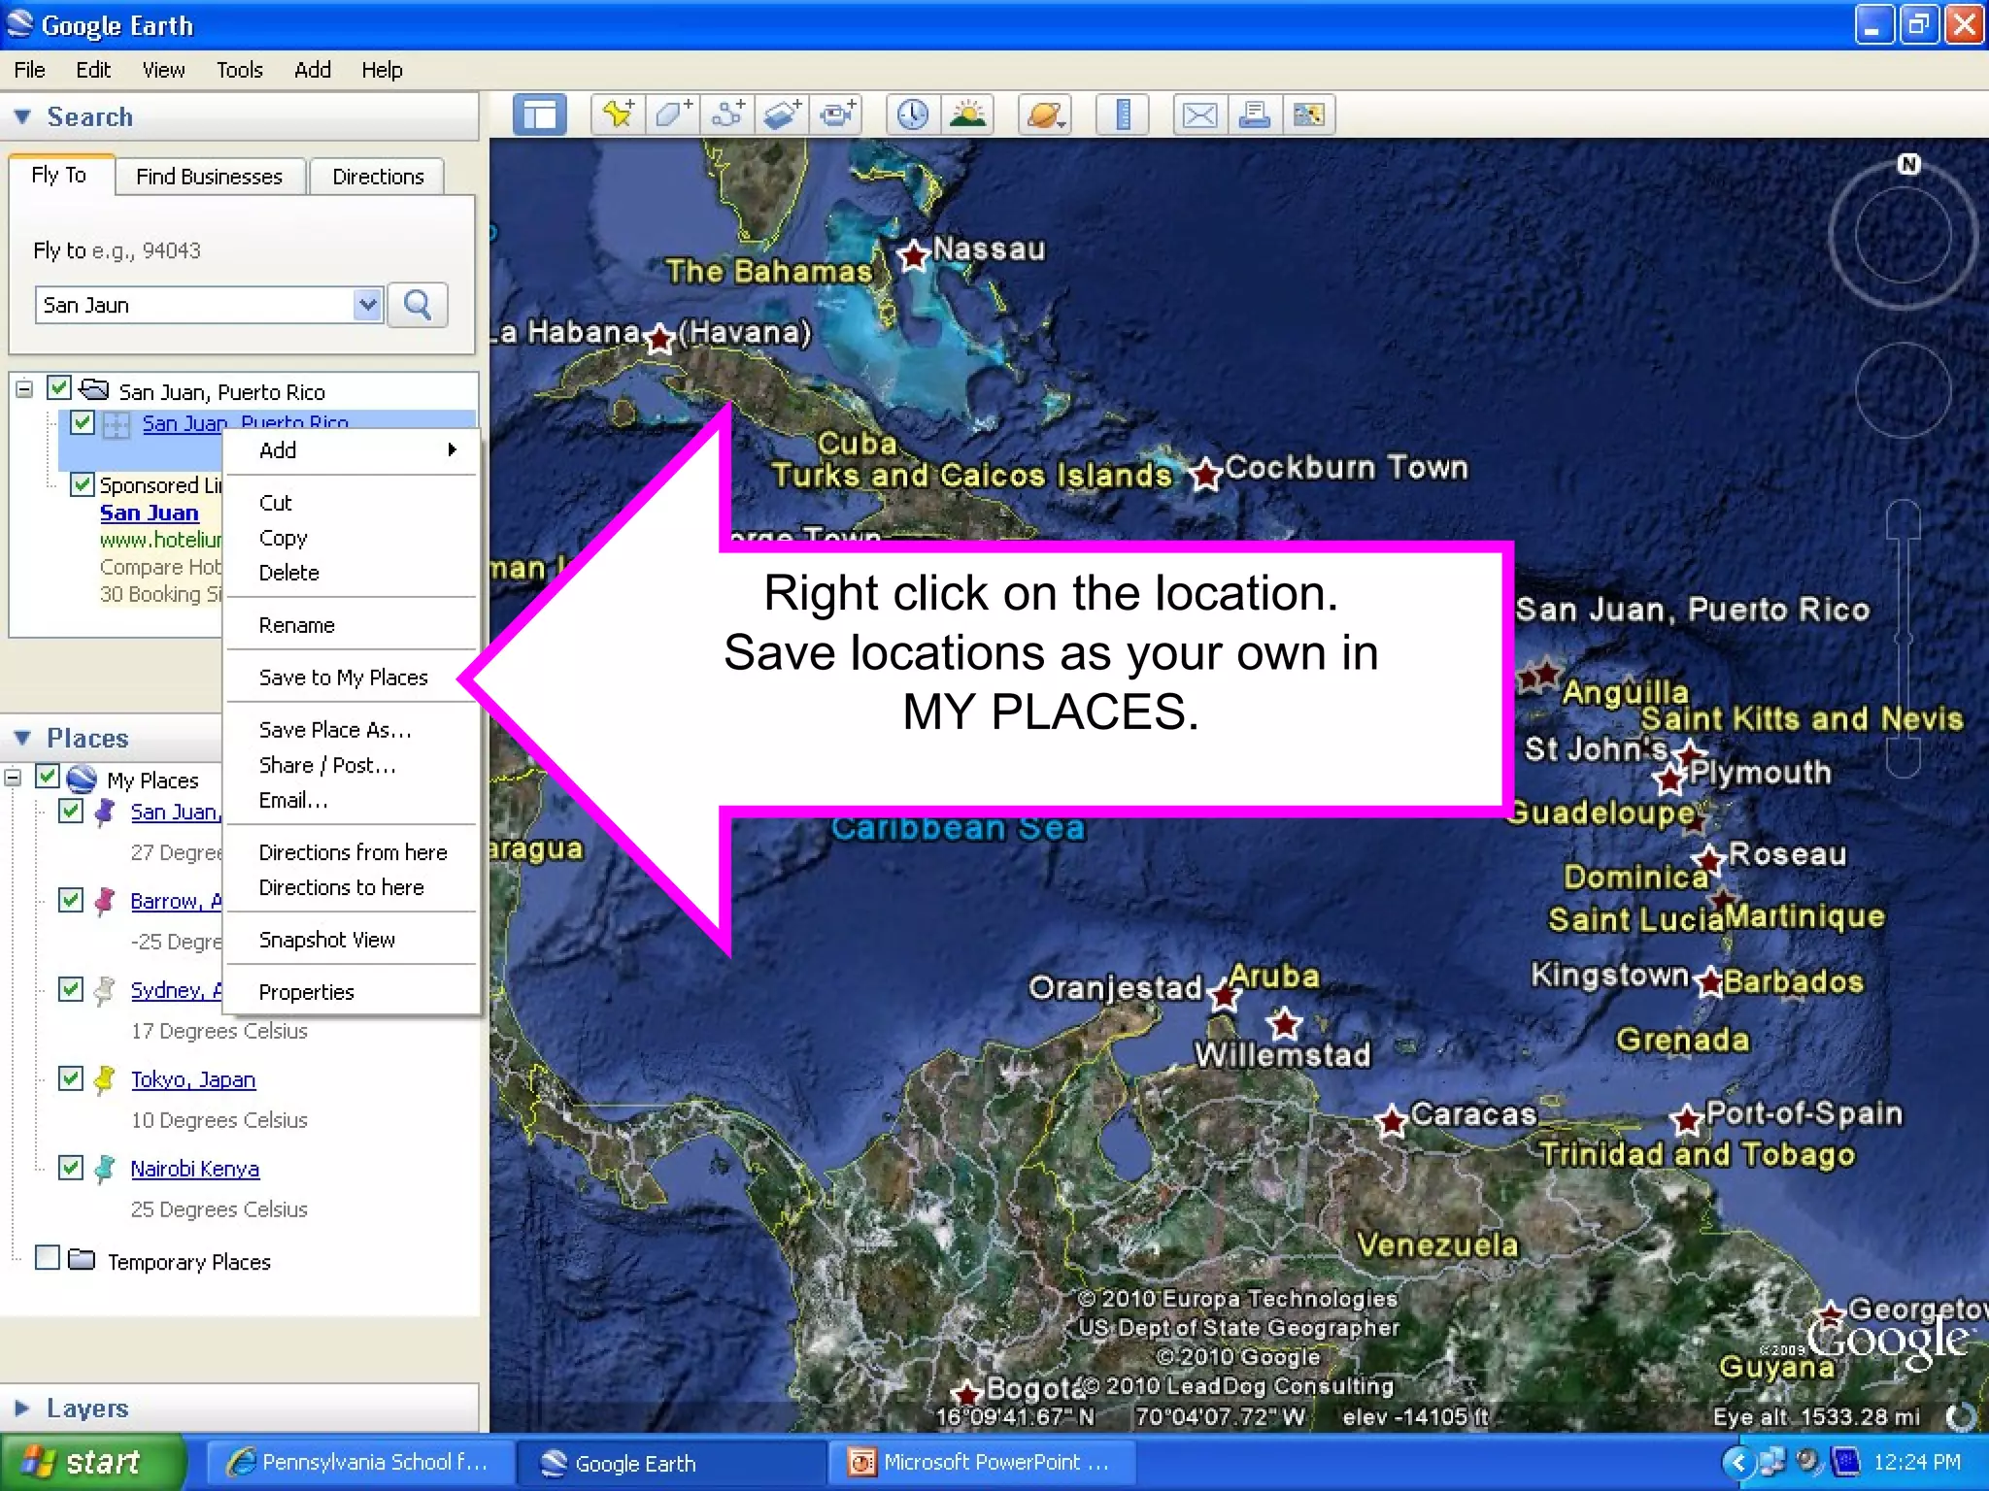This screenshot has width=1989, height=1491.
Task: Add an image overlay from the toolbar
Action: click(783, 115)
